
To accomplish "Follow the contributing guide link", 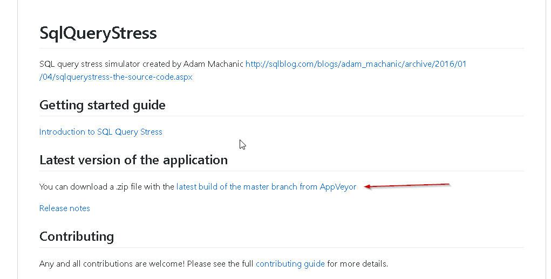I will tap(290, 264).
